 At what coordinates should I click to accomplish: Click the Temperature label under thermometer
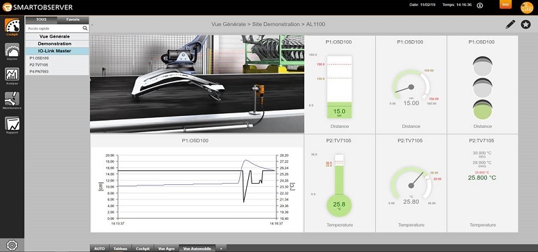pos(340,225)
